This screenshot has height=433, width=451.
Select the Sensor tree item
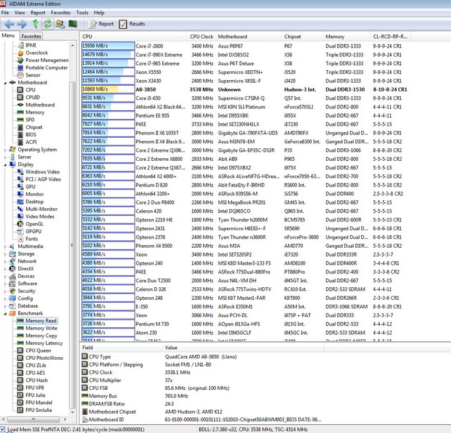pos(33,75)
